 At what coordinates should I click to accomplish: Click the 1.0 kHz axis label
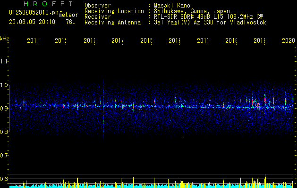(4, 85)
